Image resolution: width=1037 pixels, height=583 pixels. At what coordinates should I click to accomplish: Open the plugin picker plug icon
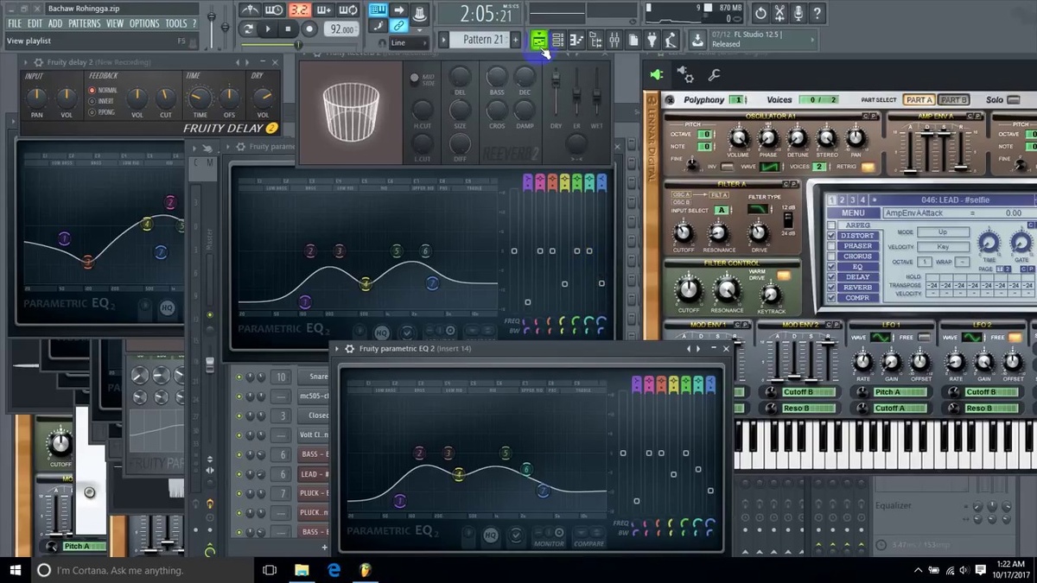point(652,40)
